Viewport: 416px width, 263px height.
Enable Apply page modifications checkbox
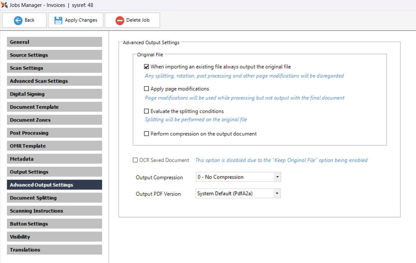pos(146,89)
